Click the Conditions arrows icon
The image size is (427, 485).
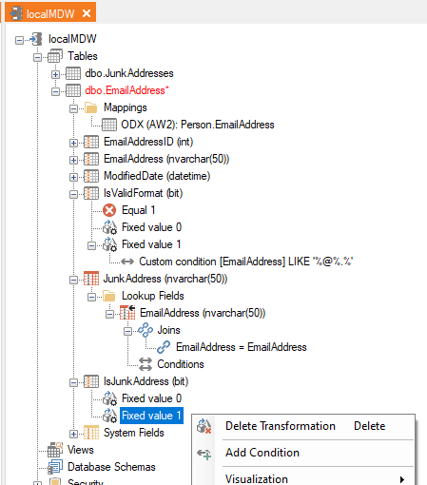point(146,364)
